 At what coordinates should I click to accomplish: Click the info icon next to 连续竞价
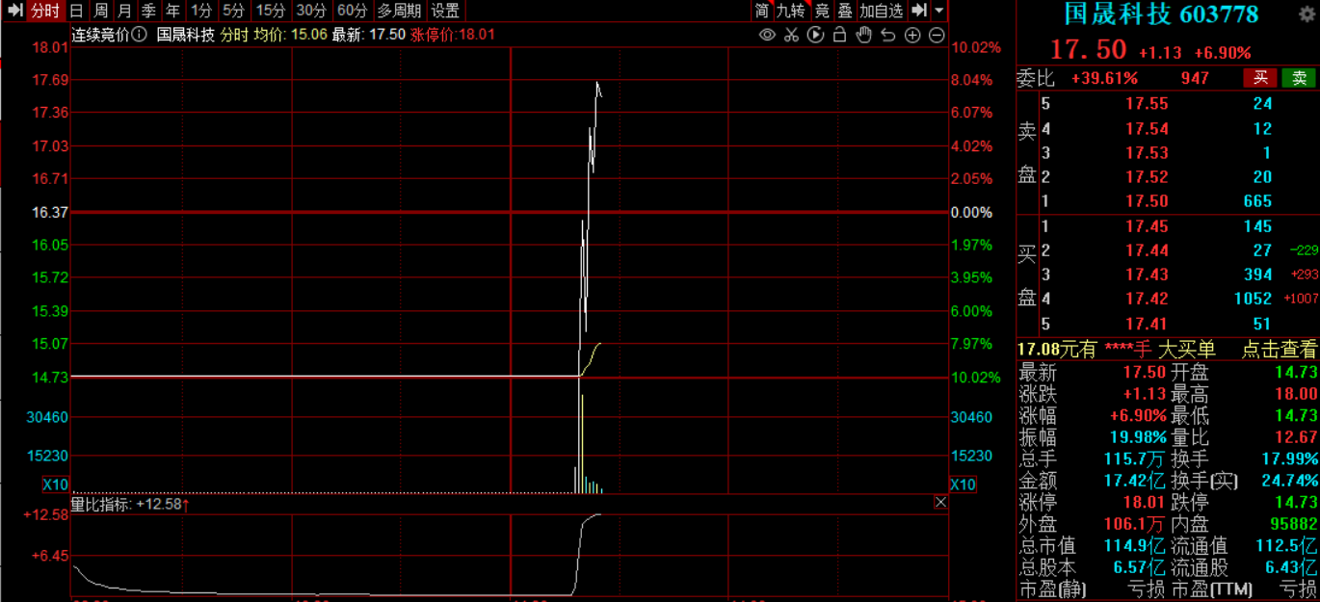[140, 35]
